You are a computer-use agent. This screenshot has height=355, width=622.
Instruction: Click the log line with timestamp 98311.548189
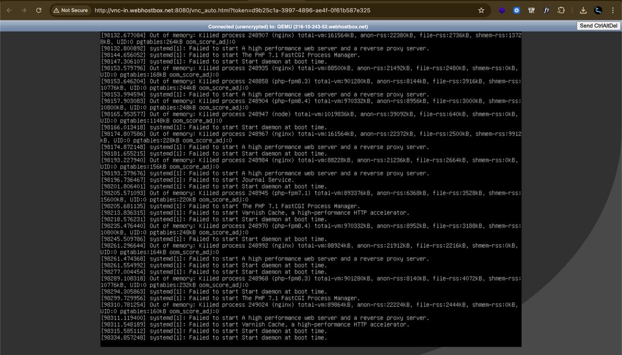click(x=255, y=324)
